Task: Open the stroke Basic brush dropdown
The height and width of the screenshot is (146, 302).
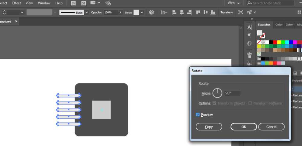Action: [x=87, y=12]
